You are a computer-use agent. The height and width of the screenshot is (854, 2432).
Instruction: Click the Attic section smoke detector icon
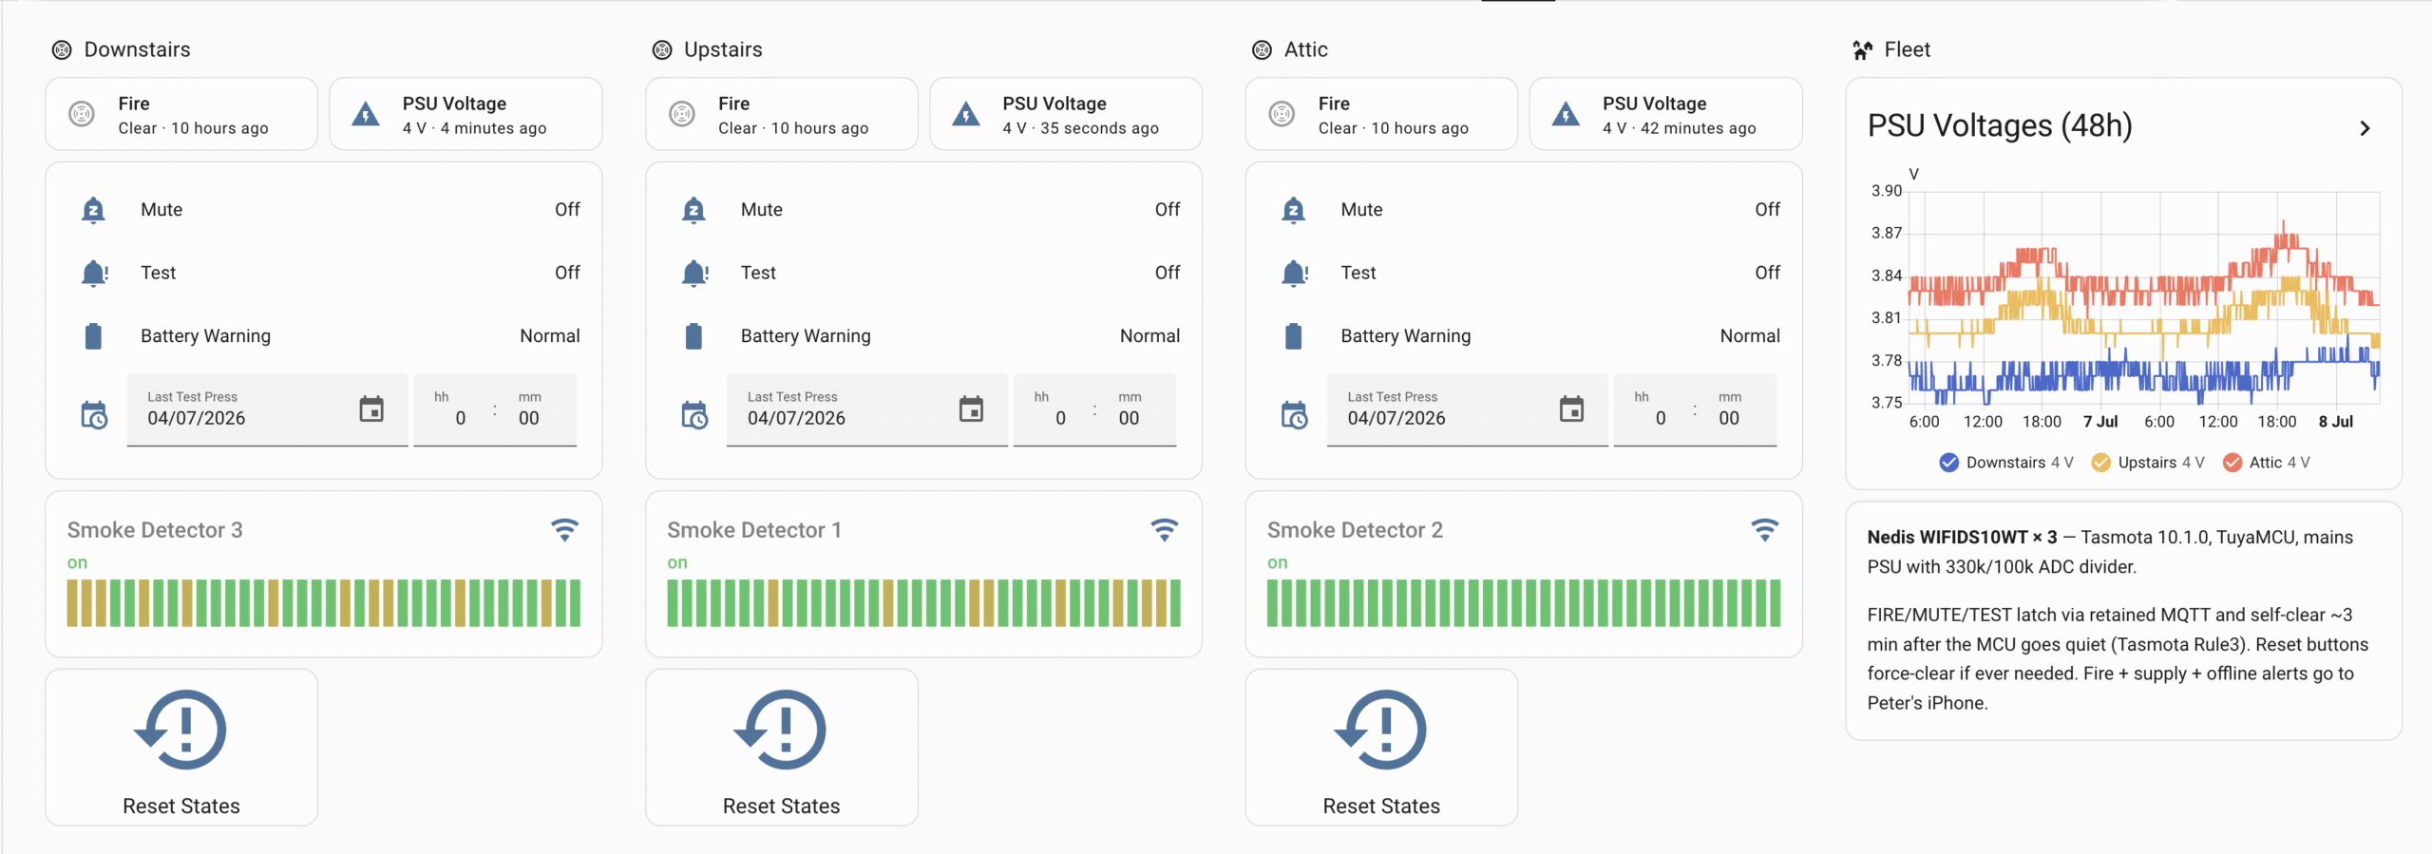1262,50
